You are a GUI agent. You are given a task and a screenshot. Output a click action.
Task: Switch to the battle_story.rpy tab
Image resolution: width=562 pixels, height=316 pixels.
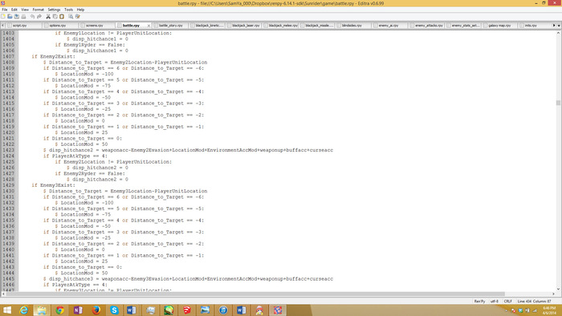point(170,26)
